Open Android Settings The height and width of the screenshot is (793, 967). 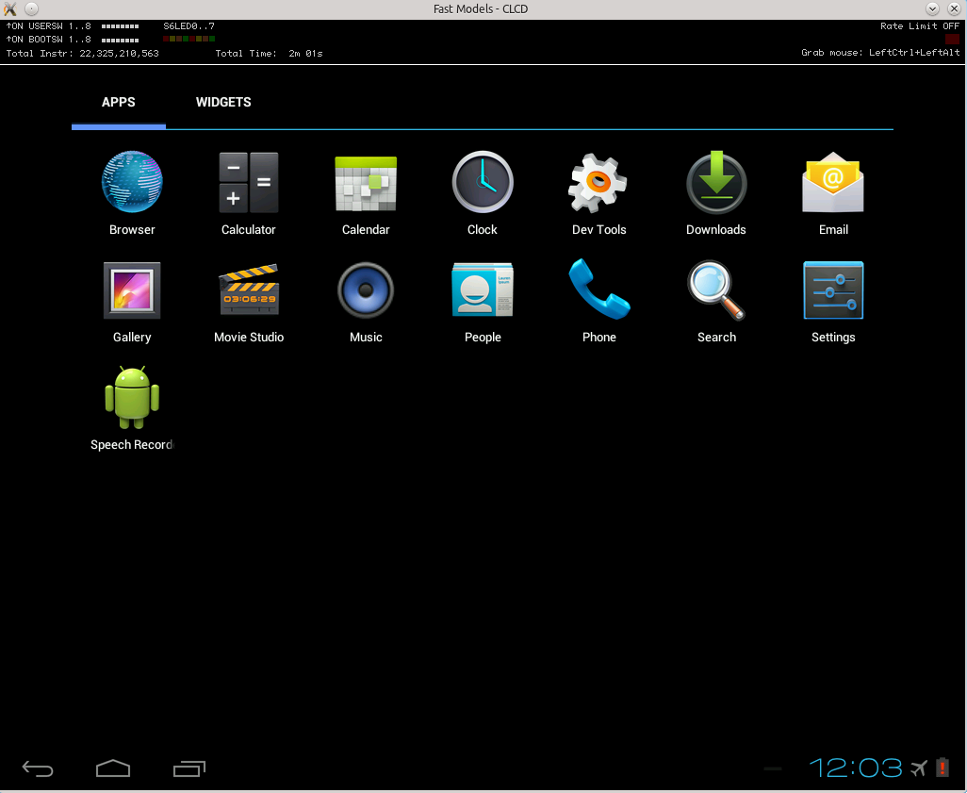click(x=832, y=289)
